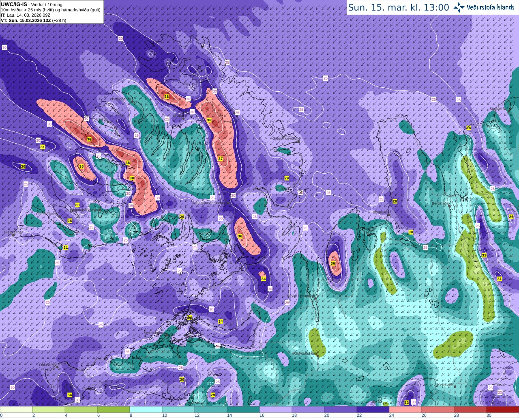Click the light cyan 8–10 legend swatch
The image size is (519, 418).
coord(146,409)
